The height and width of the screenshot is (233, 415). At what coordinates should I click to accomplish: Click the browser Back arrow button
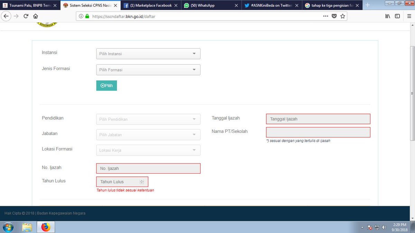point(6,16)
